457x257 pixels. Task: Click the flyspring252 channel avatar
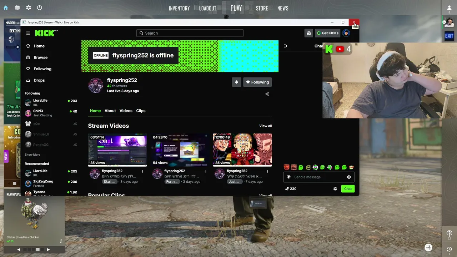[96, 85]
